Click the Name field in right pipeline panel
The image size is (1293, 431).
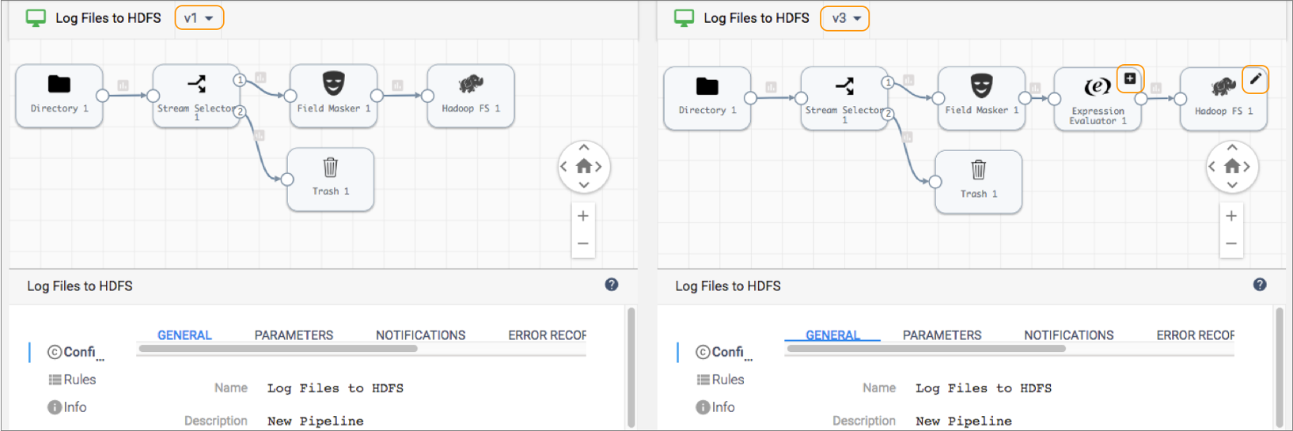pyautogui.click(x=983, y=388)
